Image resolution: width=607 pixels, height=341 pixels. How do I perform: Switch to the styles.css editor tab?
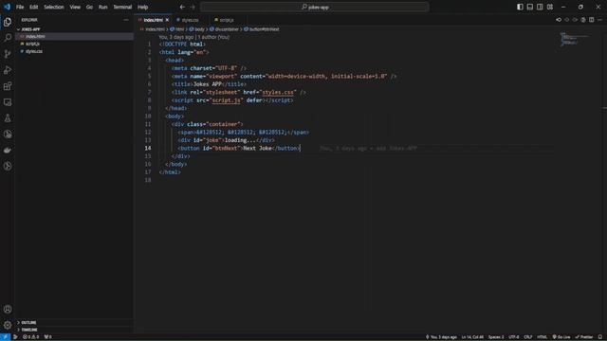coord(190,20)
